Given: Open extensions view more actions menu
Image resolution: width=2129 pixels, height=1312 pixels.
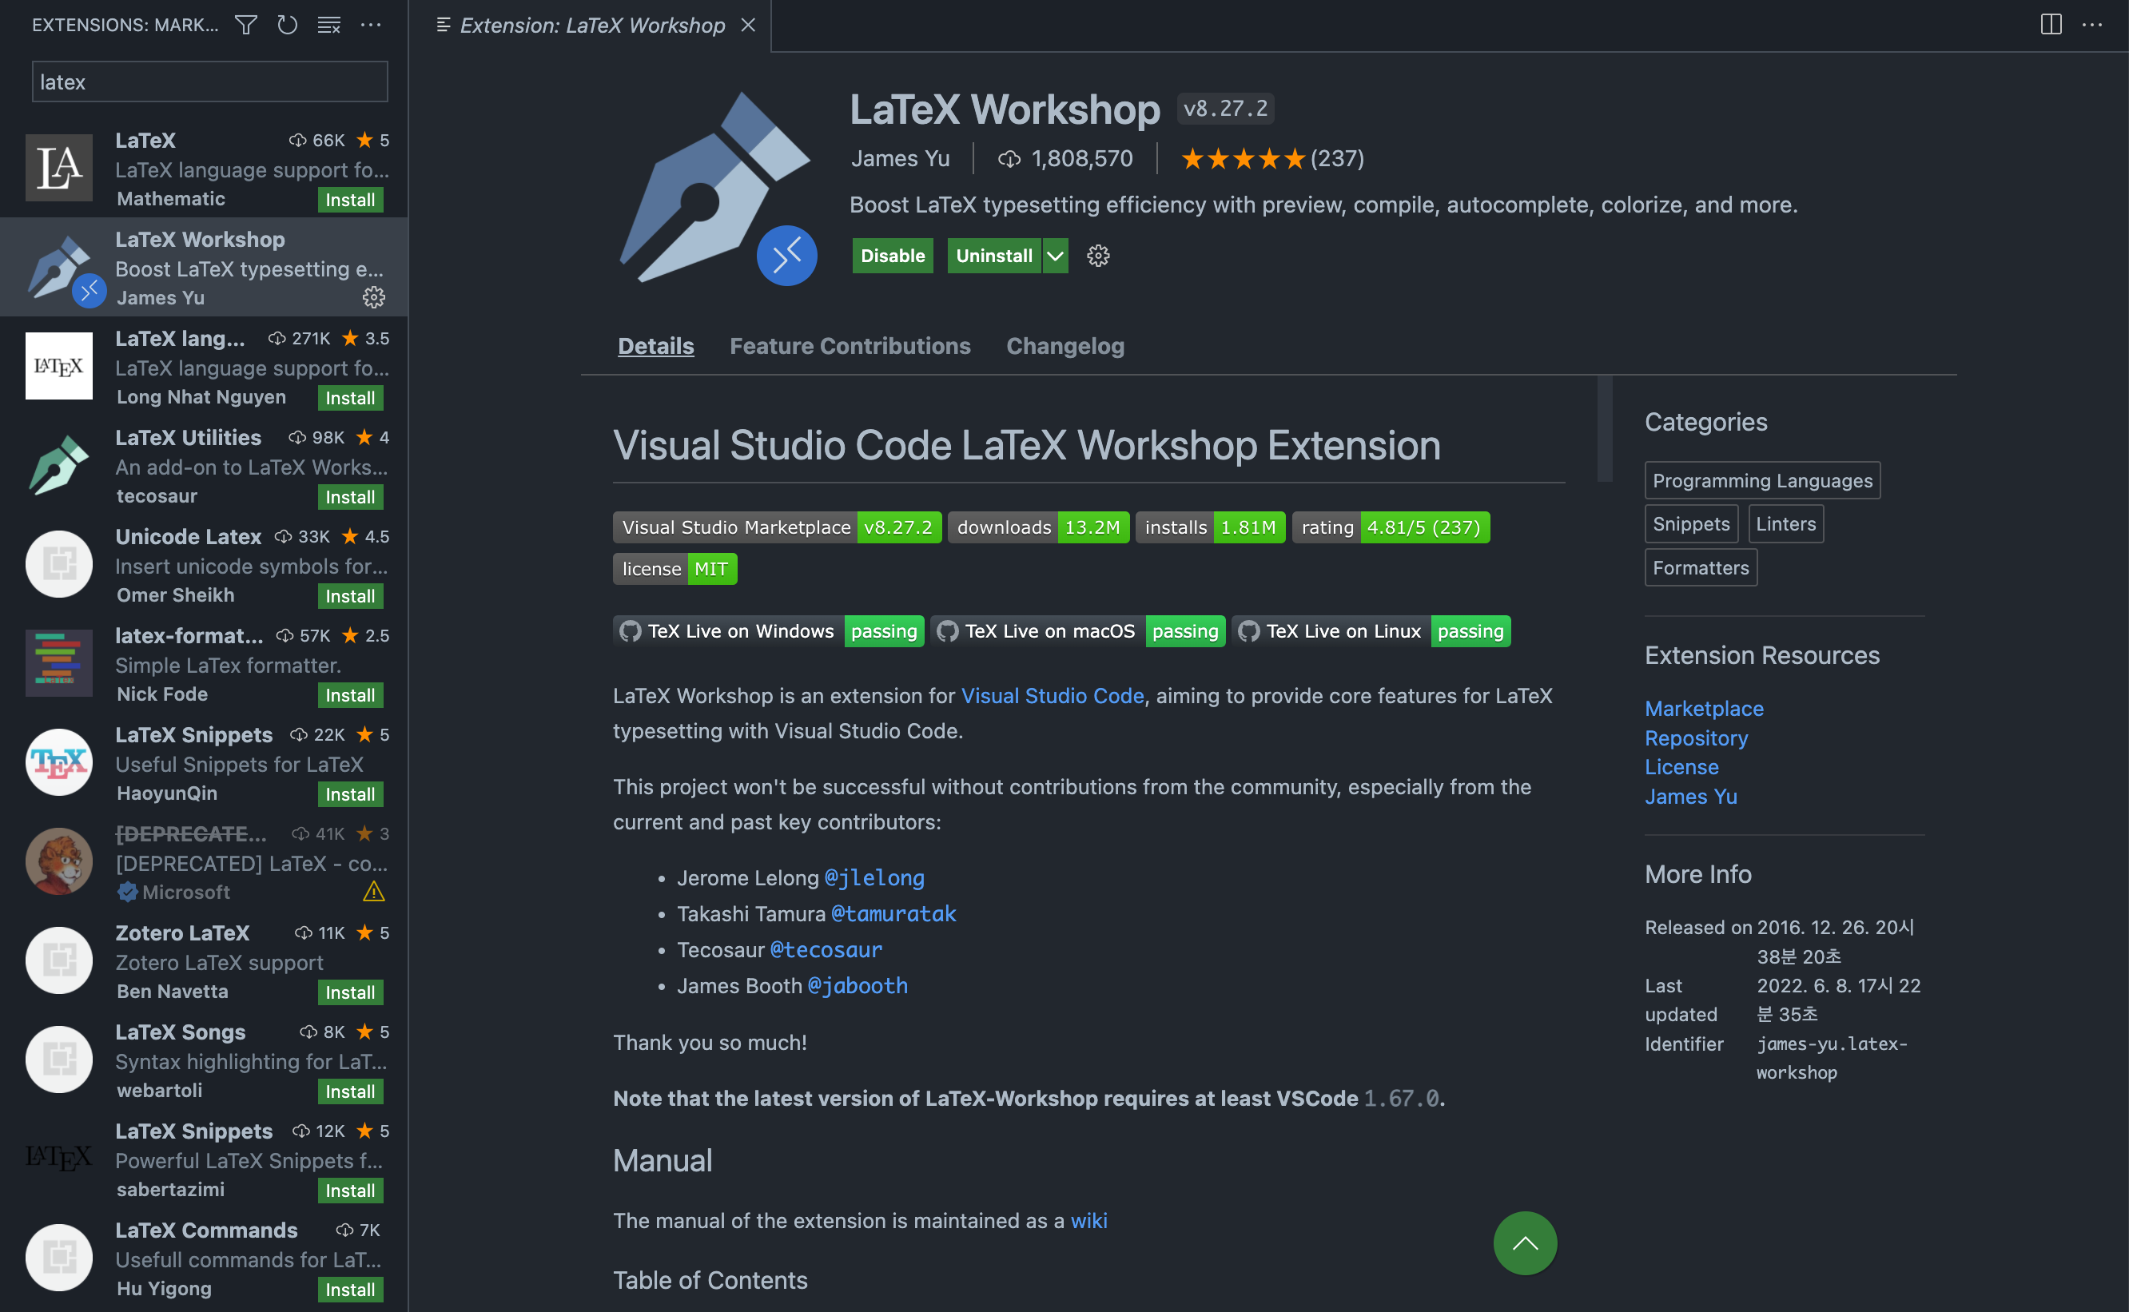Looking at the screenshot, I should pos(371,25).
